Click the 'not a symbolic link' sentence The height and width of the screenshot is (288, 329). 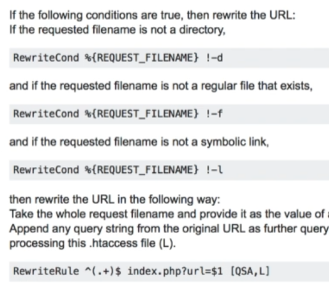click(x=139, y=142)
